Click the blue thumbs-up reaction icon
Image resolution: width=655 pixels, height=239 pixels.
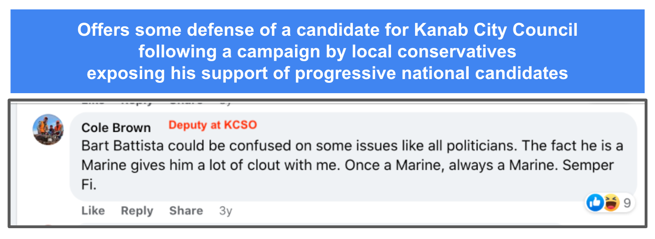pos(595,203)
